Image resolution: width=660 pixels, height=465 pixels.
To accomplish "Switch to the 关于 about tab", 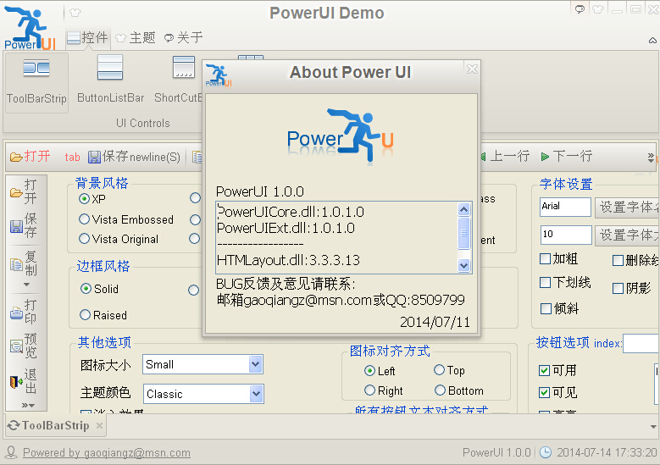I will [x=184, y=38].
